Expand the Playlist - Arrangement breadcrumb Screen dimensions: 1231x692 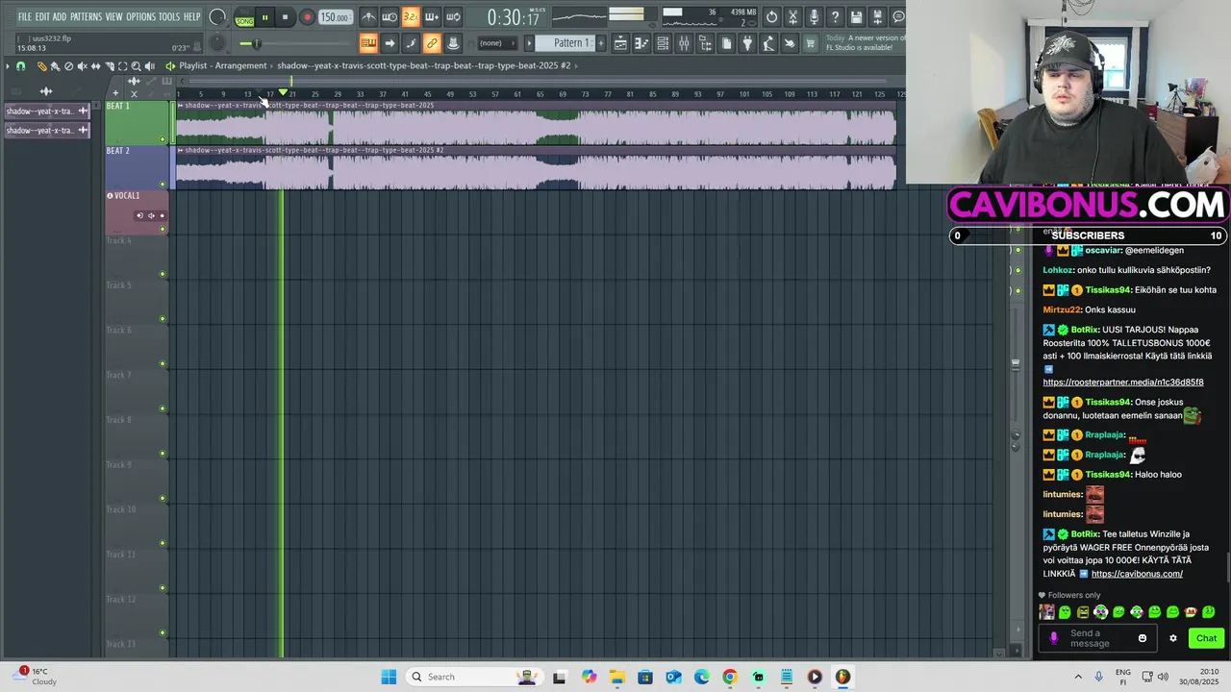223,66
